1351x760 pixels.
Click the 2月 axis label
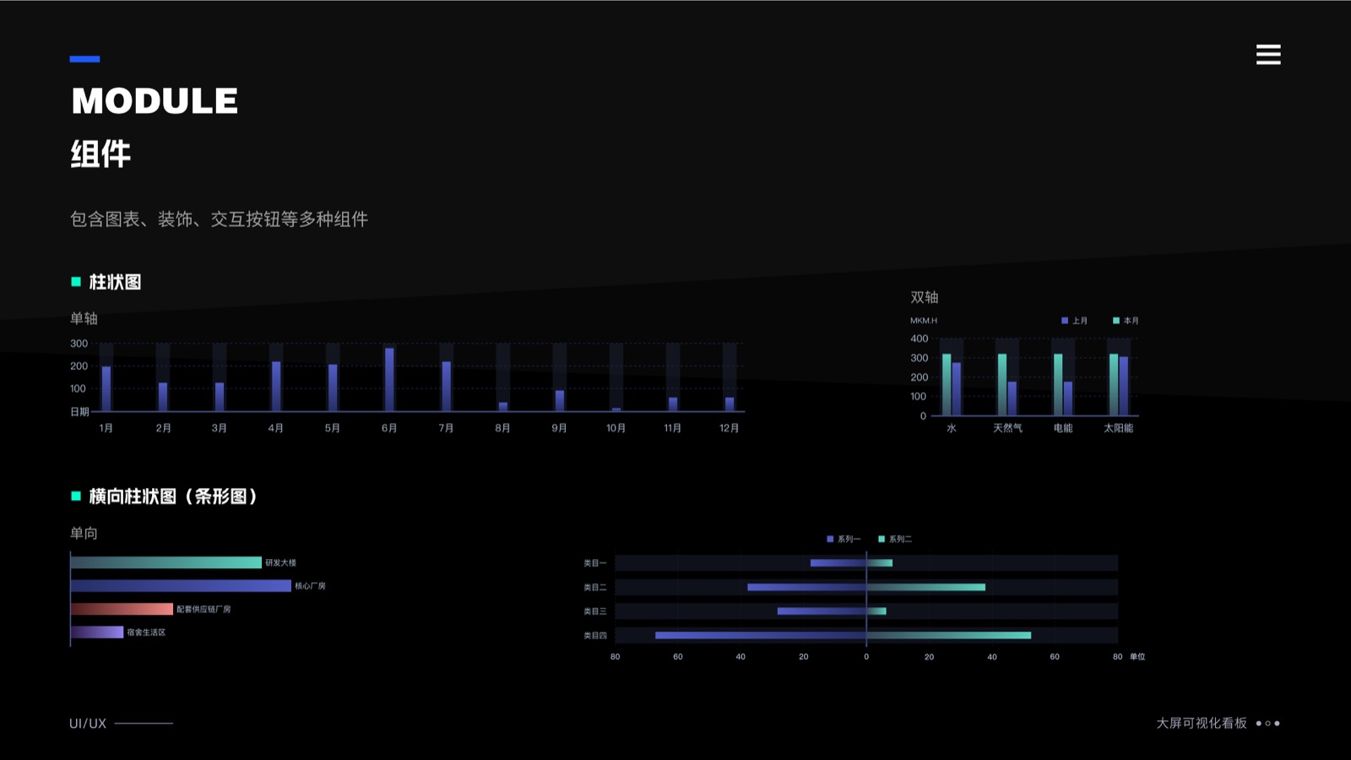click(163, 428)
